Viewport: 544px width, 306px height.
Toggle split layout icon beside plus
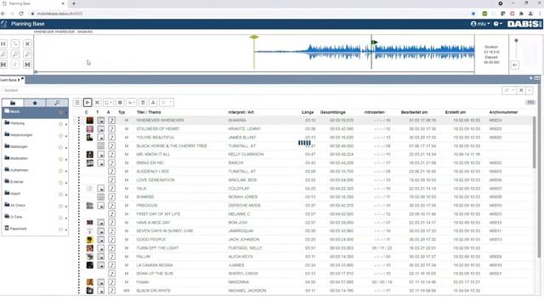(x=537, y=78)
